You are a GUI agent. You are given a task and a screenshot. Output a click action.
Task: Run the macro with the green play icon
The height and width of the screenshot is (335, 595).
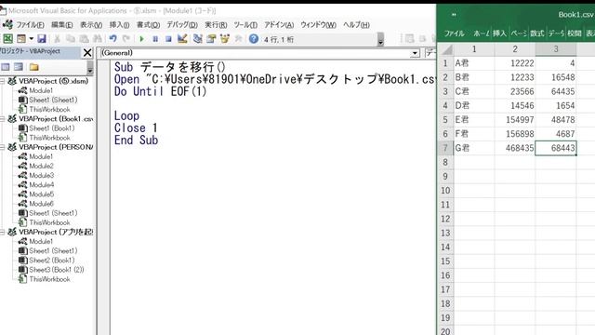(142, 39)
